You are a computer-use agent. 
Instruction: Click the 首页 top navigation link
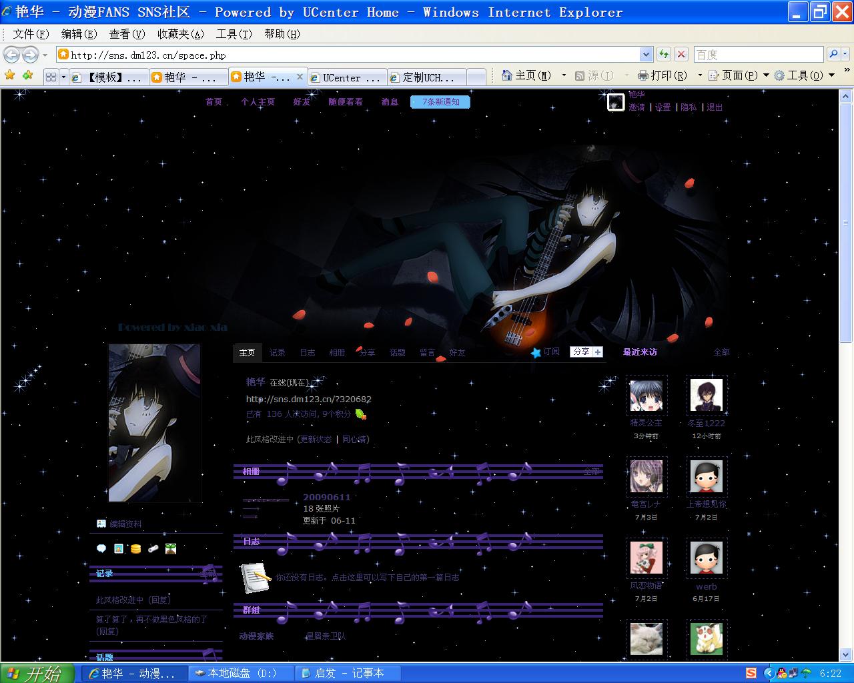click(x=213, y=102)
